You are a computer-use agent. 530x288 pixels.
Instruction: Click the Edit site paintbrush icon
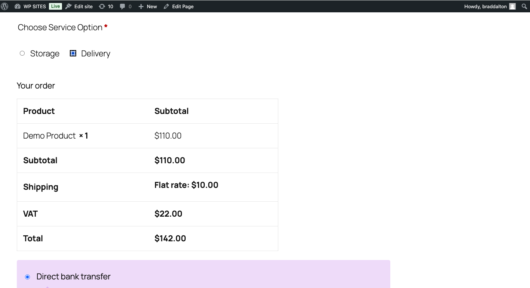point(68,6)
